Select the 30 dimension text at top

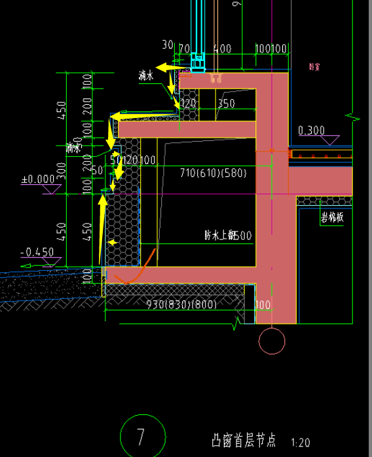[x=168, y=45]
